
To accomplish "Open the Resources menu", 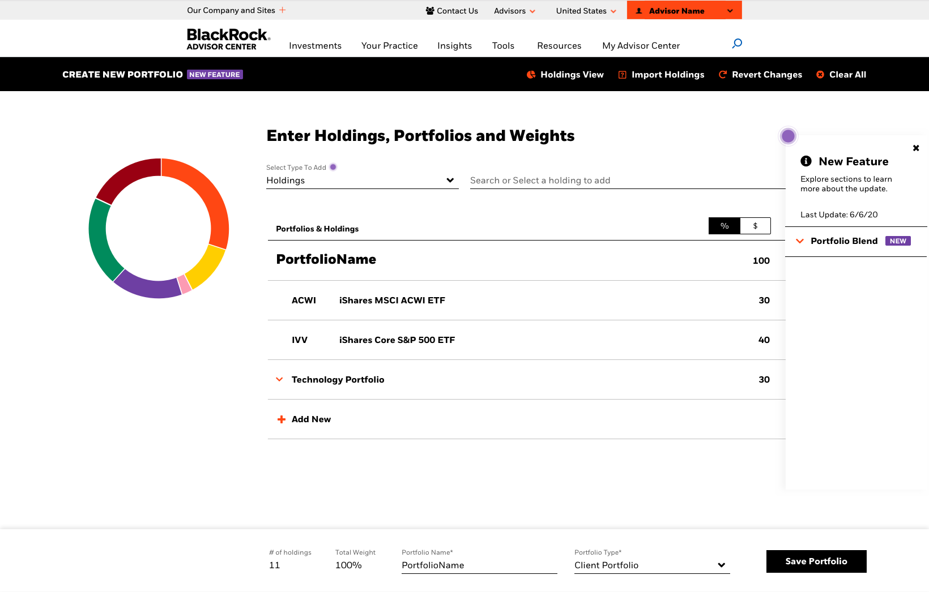I will 559,46.
